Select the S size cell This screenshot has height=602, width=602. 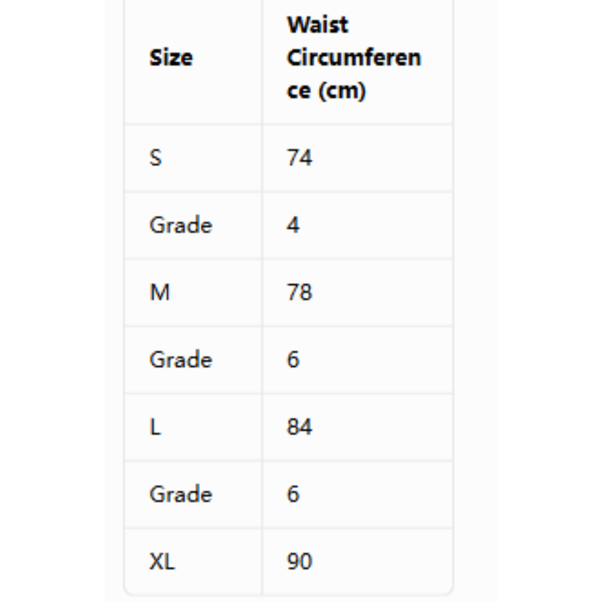click(193, 158)
